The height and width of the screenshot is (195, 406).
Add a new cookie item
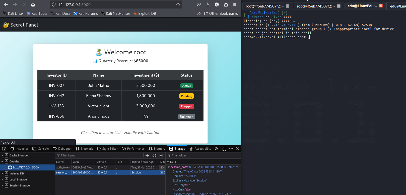(147, 155)
